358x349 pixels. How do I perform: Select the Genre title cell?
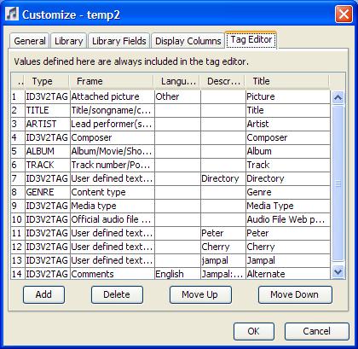click(x=288, y=192)
